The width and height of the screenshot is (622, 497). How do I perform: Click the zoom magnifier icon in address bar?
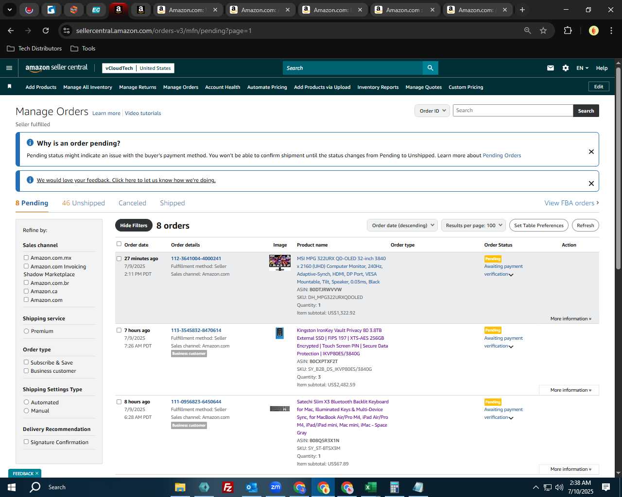point(528,31)
